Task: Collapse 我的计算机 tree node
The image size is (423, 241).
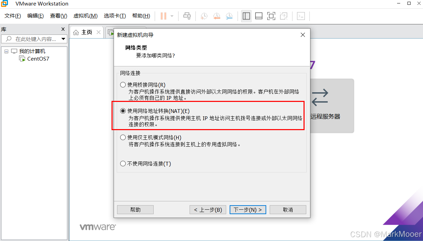Action: tap(6, 51)
